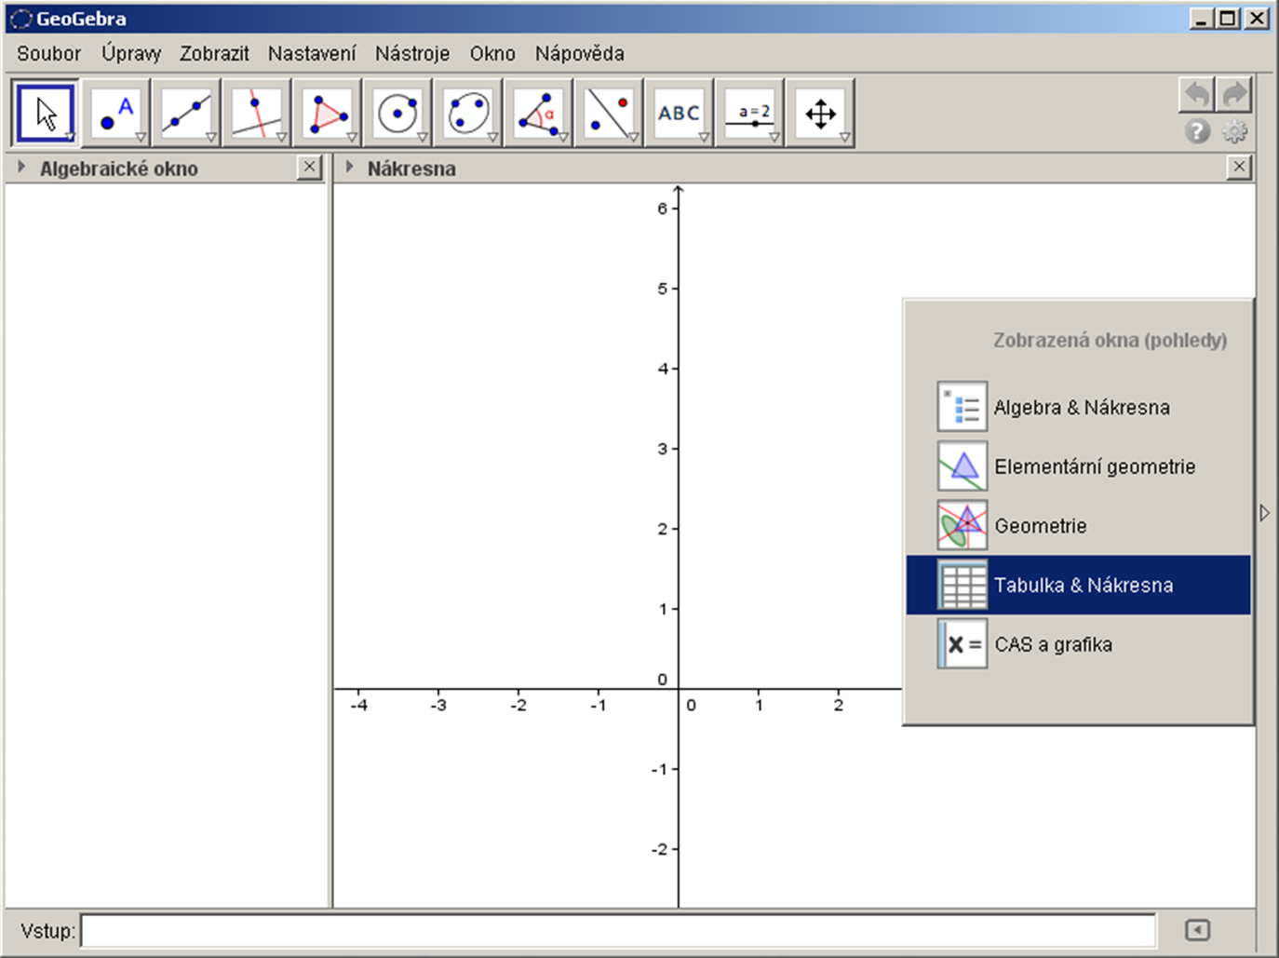1279x958 pixels.
Task: Click the Redo arrow icon
Action: 1234,94
